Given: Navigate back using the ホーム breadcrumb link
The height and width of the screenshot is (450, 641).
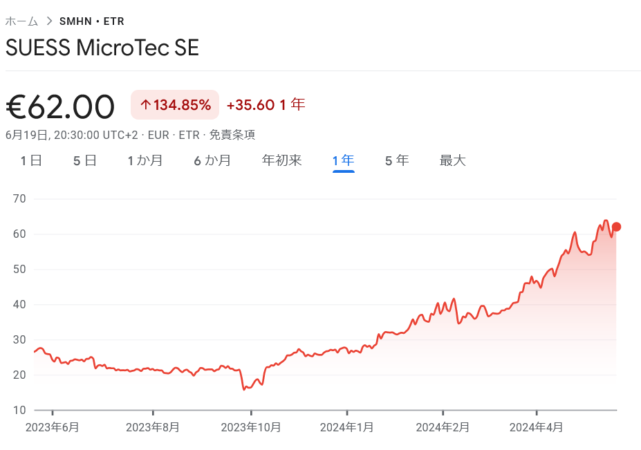Looking at the screenshot, I should pyautogui.click(x=21, y=21).
